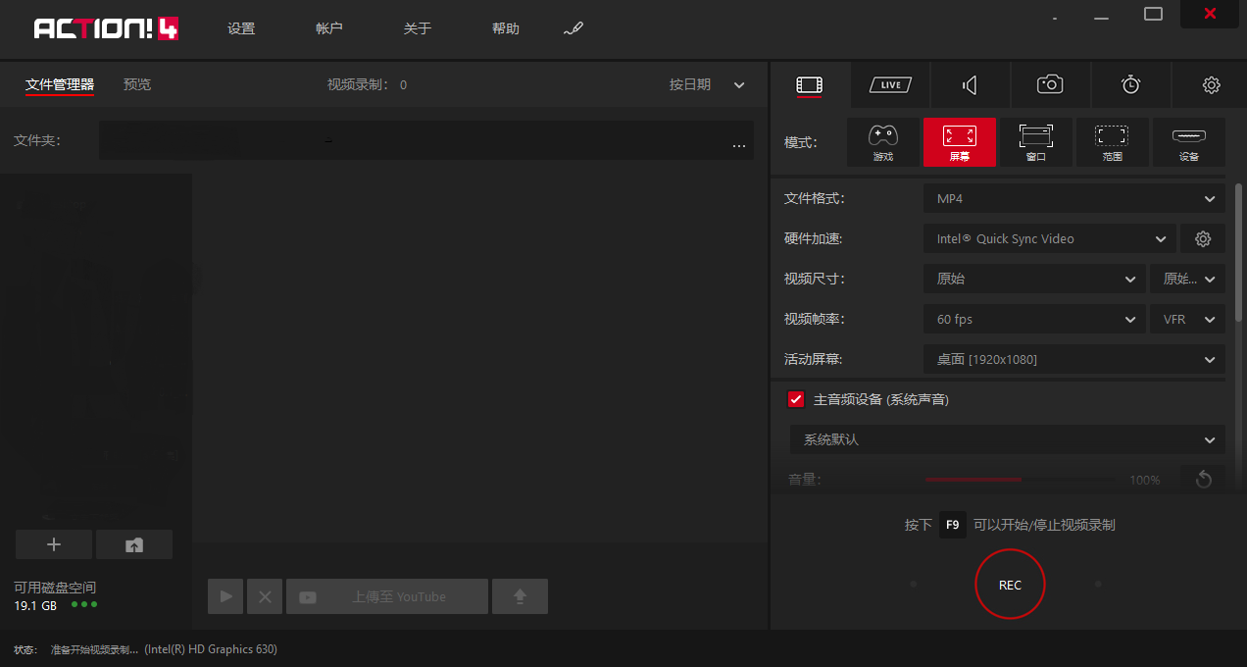Select the 屏幕 screen recording mode
Screen dimensions: 1247x667
(960, 142)
